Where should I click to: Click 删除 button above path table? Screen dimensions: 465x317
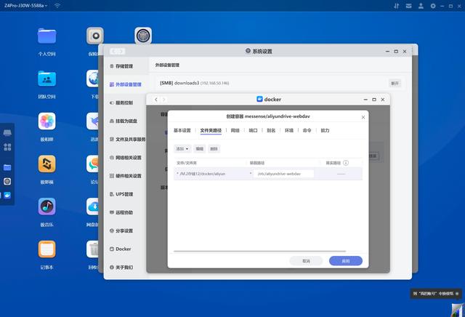(x=214, y=149)
